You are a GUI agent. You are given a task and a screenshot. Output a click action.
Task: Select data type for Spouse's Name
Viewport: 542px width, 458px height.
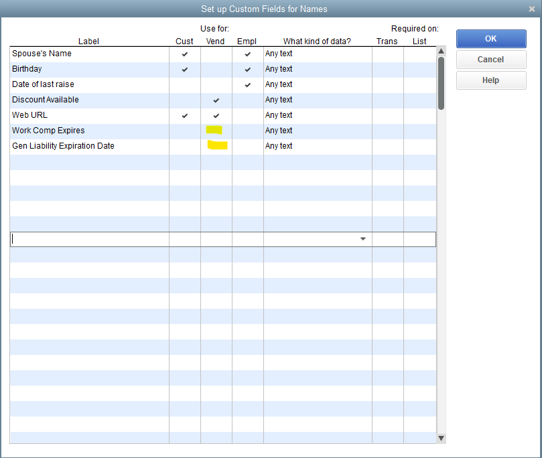point(318,54)
